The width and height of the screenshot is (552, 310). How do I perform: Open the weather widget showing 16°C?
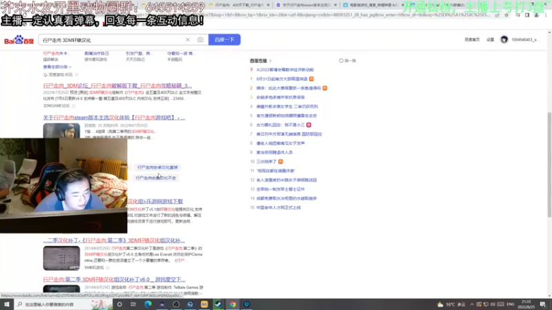coord(451,304)
